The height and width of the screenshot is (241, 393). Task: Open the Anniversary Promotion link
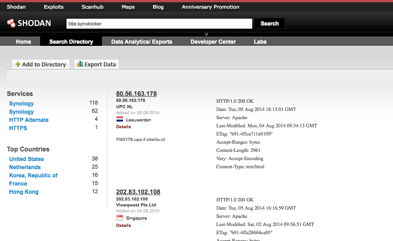(210, 7)
